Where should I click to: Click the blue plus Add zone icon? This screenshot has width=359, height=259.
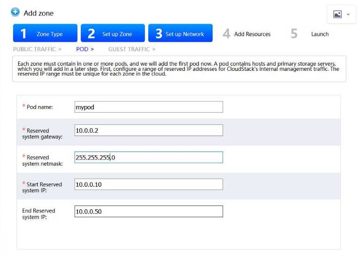15,12
